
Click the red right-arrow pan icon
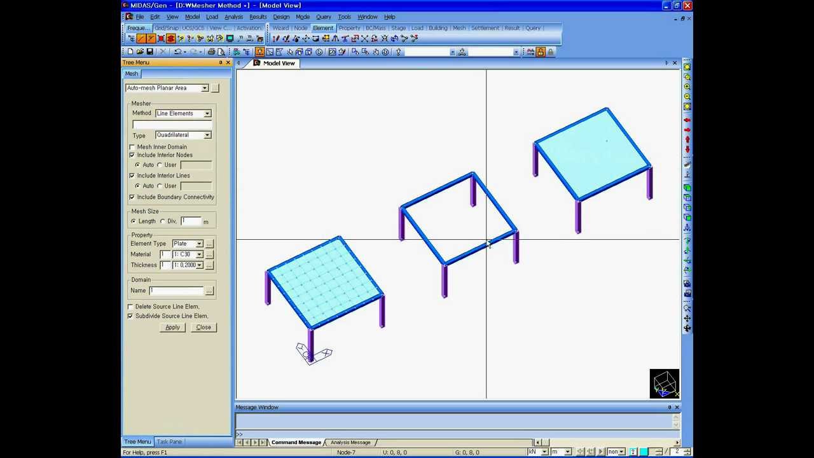pos(687,130)
